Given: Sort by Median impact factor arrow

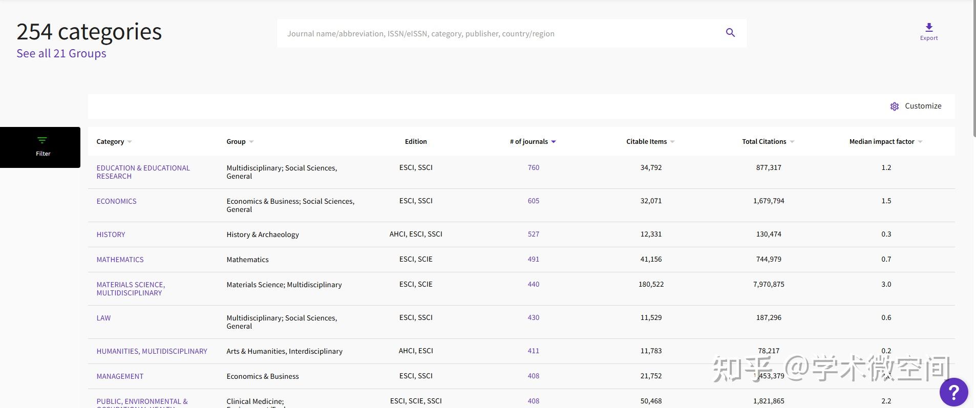Looking at the screenshot, I should click(920, 142).
